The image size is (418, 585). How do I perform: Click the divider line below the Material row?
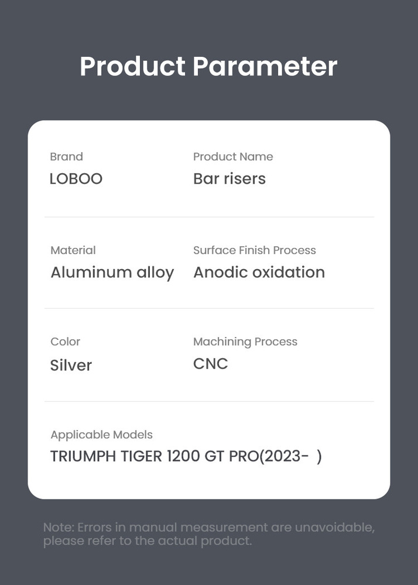tap(209, 308)
